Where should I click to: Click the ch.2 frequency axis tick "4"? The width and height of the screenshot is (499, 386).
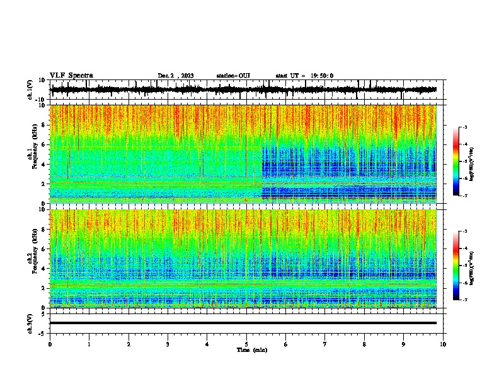coord(44,269)
